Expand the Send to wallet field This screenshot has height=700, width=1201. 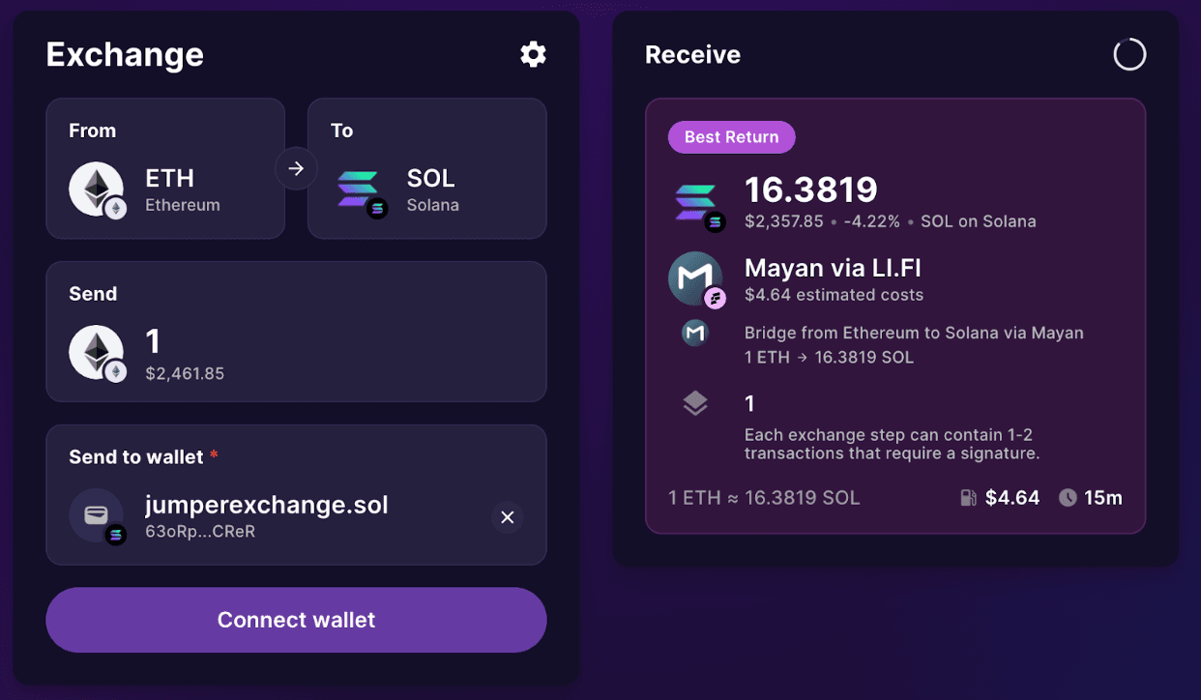click(x=296, y=495)
